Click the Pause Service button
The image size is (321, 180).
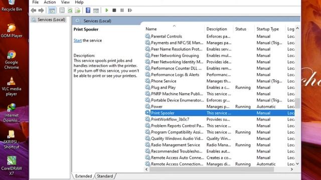tap(122, 10)
